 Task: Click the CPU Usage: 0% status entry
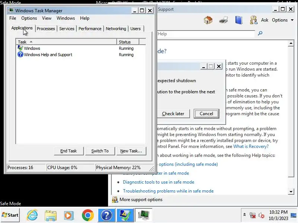click(70, 168)
